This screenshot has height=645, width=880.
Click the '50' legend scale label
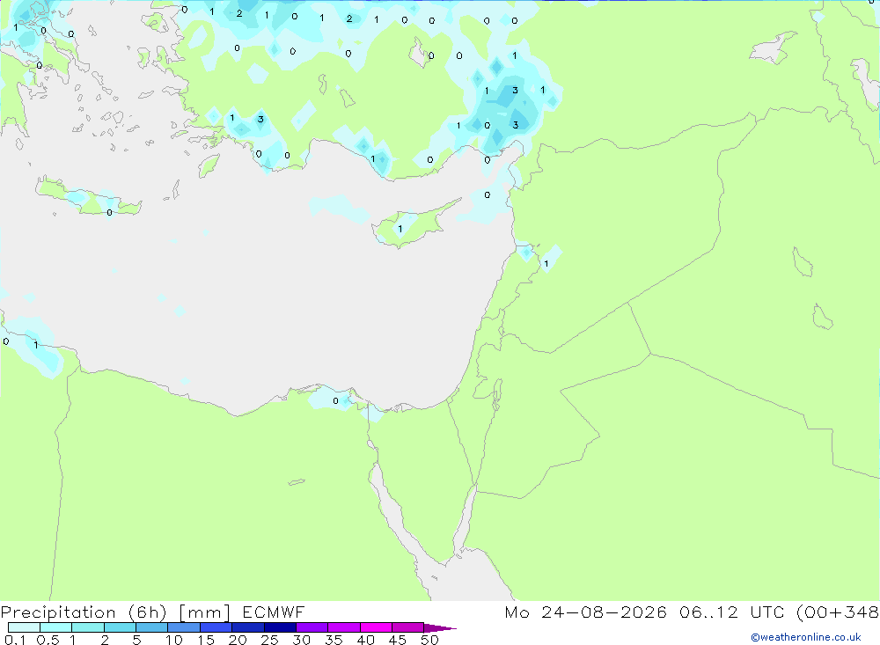429,640
